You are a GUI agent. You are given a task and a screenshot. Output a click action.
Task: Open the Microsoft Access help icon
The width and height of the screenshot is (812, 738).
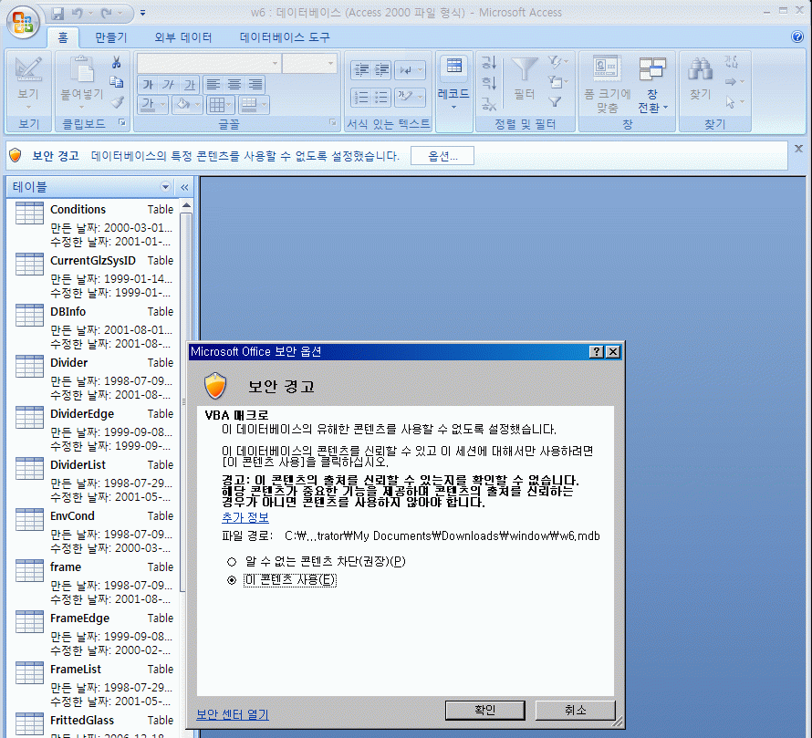pyautogui.click(x=796, y=37)
